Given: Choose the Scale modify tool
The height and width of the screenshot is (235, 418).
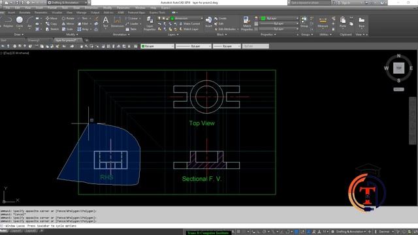Looking at the screenshot, I should pos(67,29).
